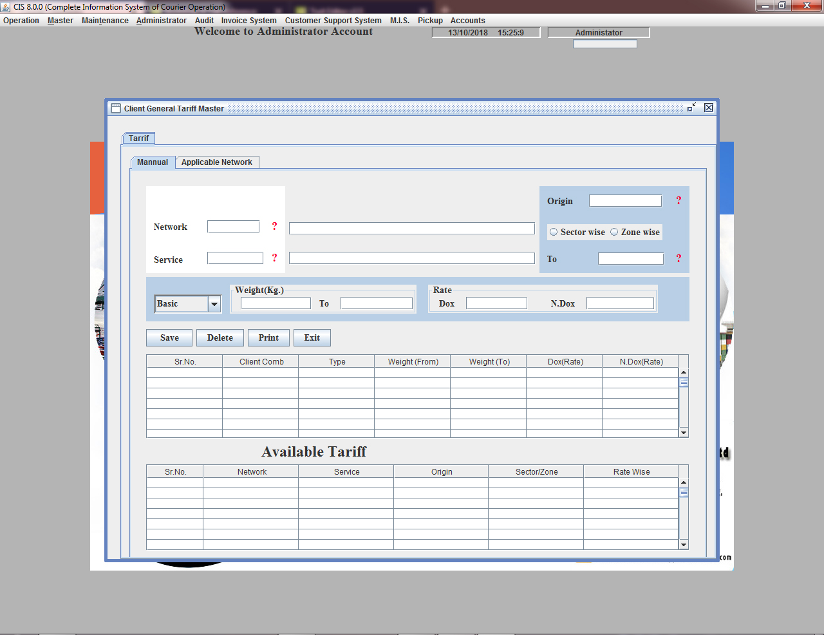Switch to the Tarrif tab
Image resolution: width=824 pixels, height=635 pixels.
[138, 138]
